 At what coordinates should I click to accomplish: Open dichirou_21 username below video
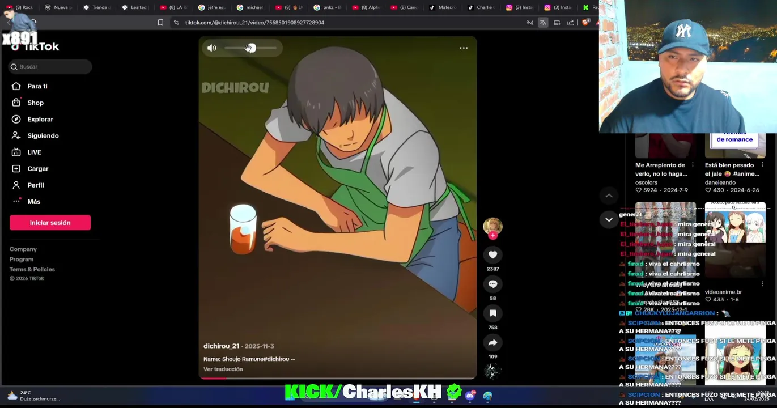pos(221,346)
